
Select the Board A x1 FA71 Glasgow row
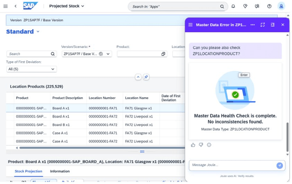click(x=95, y=108)
